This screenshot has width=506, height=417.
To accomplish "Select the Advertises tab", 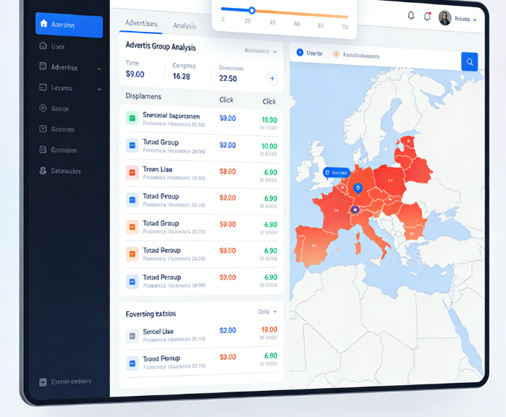I will tap(140, 23).
